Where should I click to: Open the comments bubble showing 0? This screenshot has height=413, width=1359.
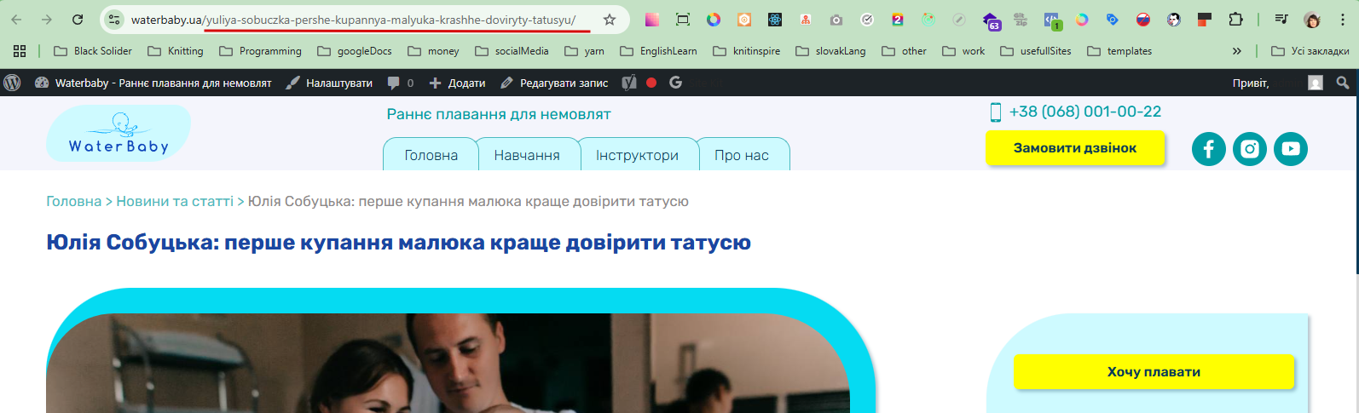click(400, 83)
